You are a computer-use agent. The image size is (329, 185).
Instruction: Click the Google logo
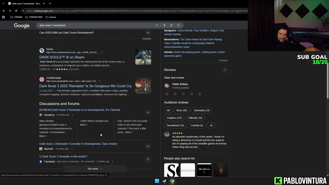click(22, 25)
